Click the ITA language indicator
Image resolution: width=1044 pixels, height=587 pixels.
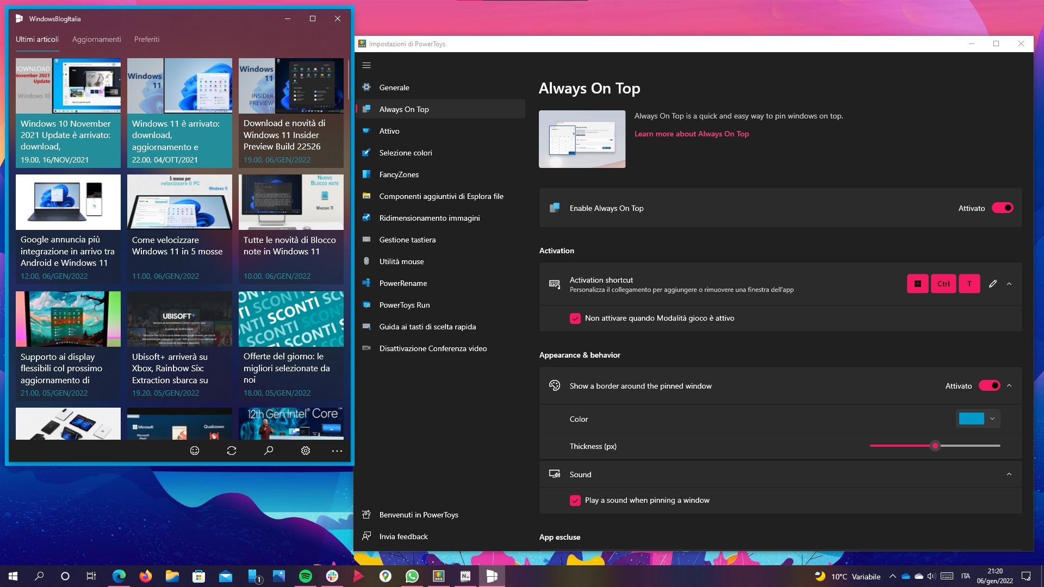(x=965, y=576)
